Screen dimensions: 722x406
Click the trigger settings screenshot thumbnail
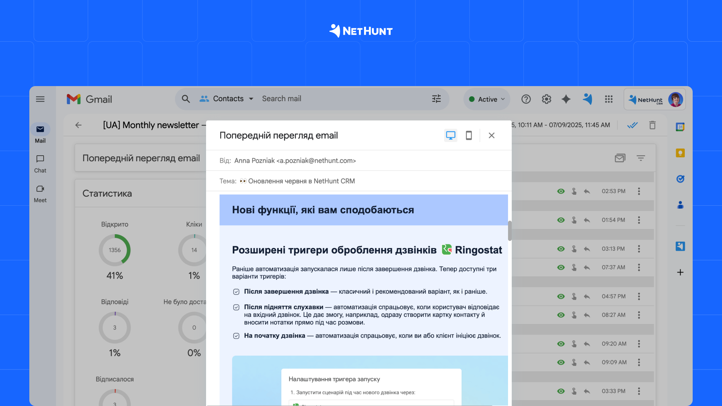pyautogui.click(x=370, y=380)
